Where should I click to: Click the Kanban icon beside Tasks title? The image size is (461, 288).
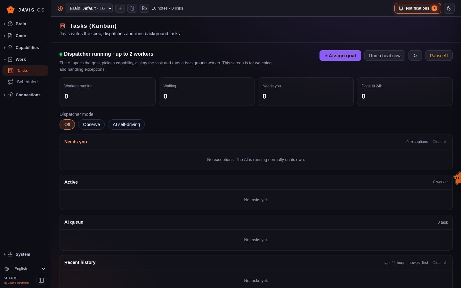pyautogui.click(x=62, y=26)
